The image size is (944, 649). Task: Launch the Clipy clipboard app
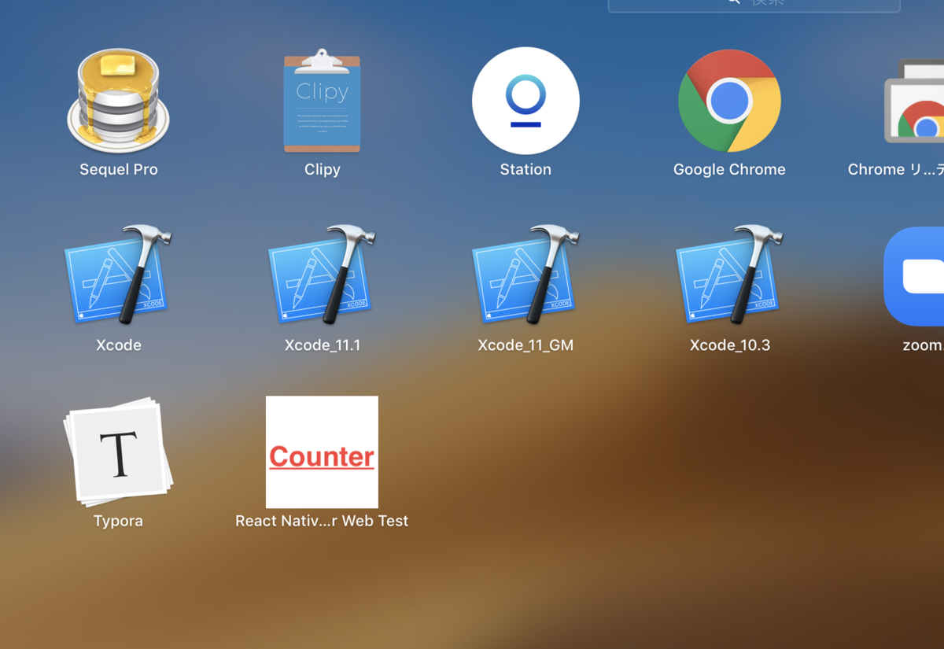322,100
